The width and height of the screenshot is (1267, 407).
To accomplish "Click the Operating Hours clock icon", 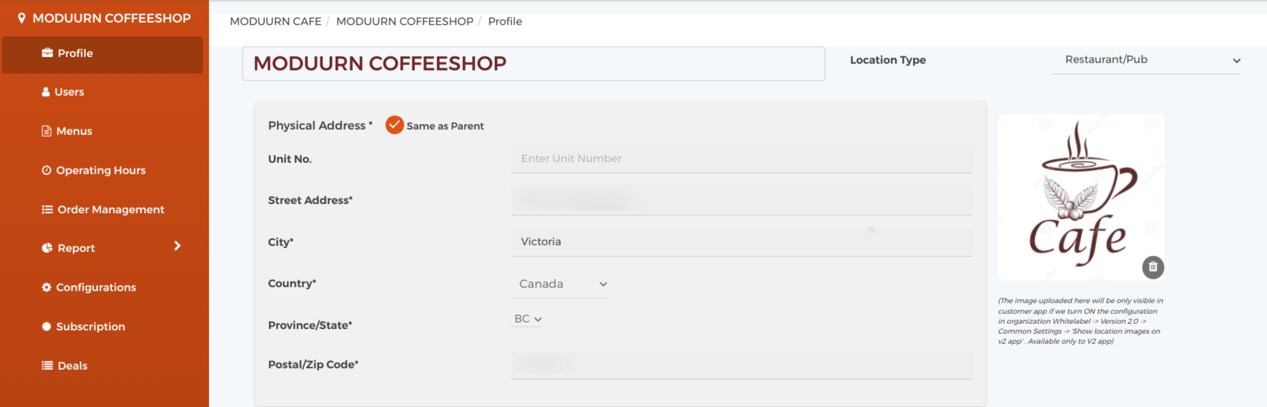I will pos(47,170).
